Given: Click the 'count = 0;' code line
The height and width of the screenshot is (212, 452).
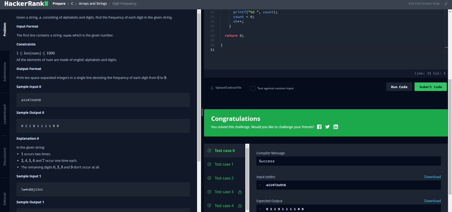Looking at the screenshot, I should [244, 17].
